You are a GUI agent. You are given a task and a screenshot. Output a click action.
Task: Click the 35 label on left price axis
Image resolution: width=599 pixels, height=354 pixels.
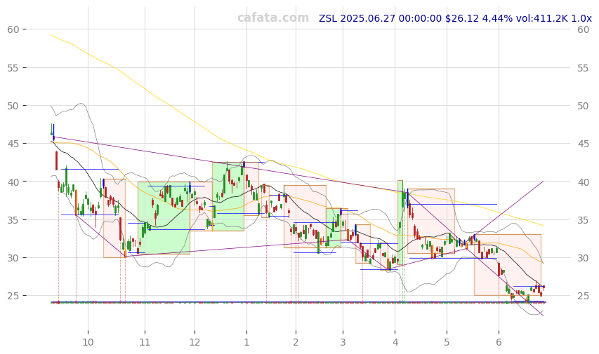pos(13,220)
